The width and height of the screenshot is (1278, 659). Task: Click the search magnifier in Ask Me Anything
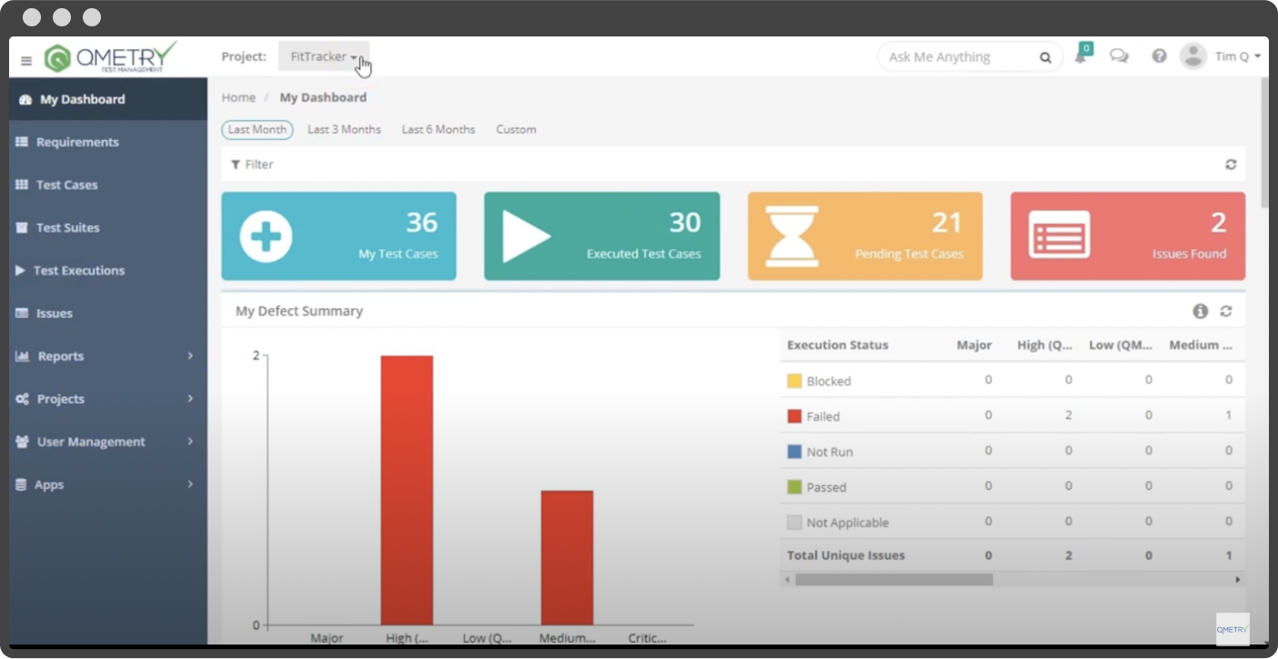1045,56
